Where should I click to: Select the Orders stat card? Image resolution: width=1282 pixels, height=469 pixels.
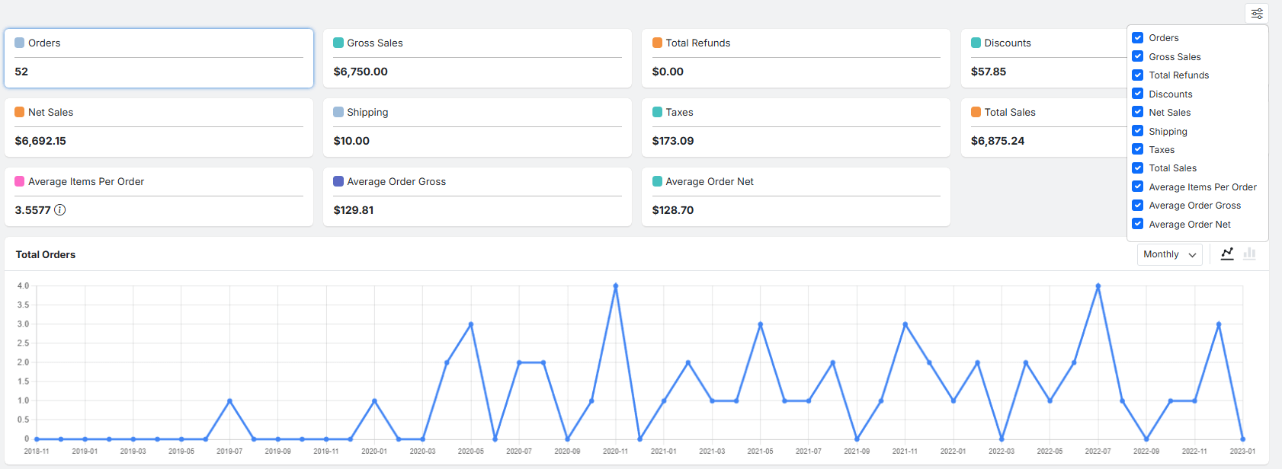(159, 58)
